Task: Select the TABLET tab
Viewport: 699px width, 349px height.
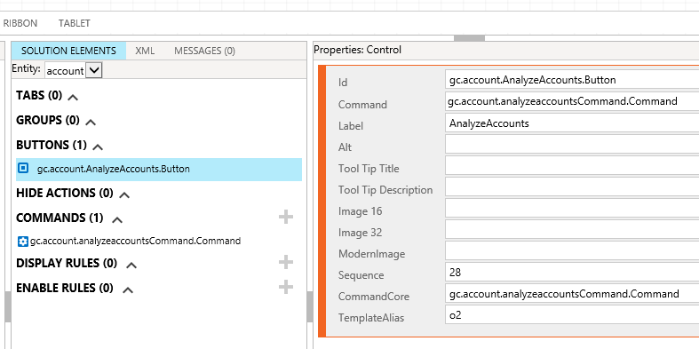Action: 75,23
